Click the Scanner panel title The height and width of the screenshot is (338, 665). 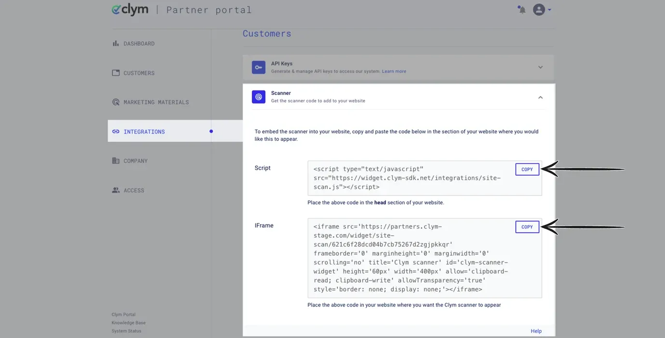click(x=281, y=93)
